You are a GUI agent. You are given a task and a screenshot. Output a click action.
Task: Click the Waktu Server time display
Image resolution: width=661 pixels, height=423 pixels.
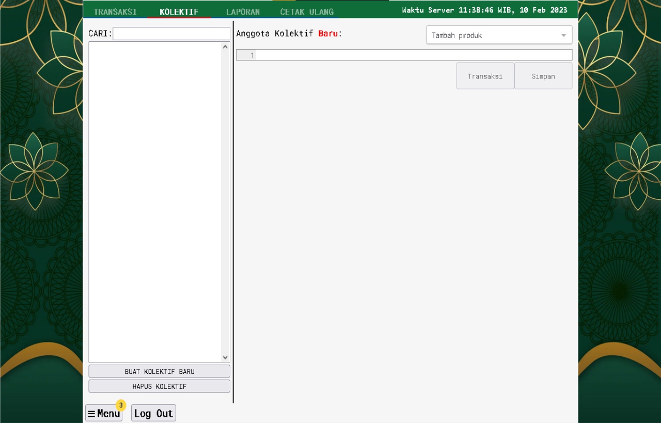tap(484, 10)
